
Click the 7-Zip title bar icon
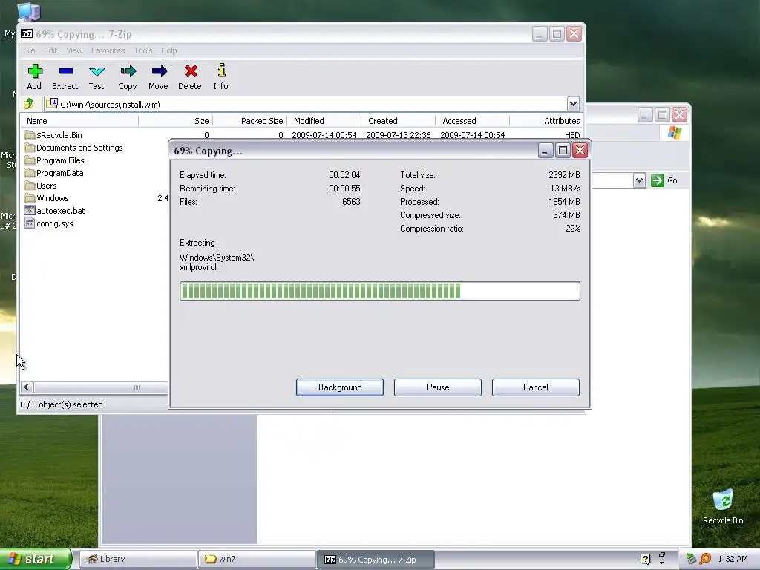pyautogui.click(x=27, y=34)
